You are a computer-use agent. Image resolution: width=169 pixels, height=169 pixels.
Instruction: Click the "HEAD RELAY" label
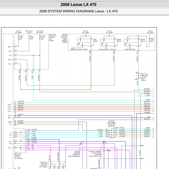pos(120,40)
